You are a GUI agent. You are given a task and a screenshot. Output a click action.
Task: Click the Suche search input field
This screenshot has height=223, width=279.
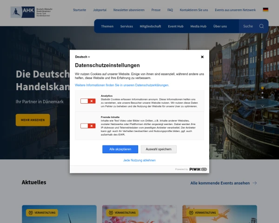tap(248, 26)
